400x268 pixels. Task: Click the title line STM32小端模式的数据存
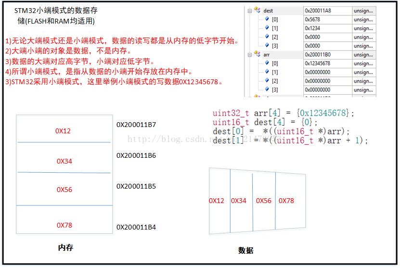(56, 11)
